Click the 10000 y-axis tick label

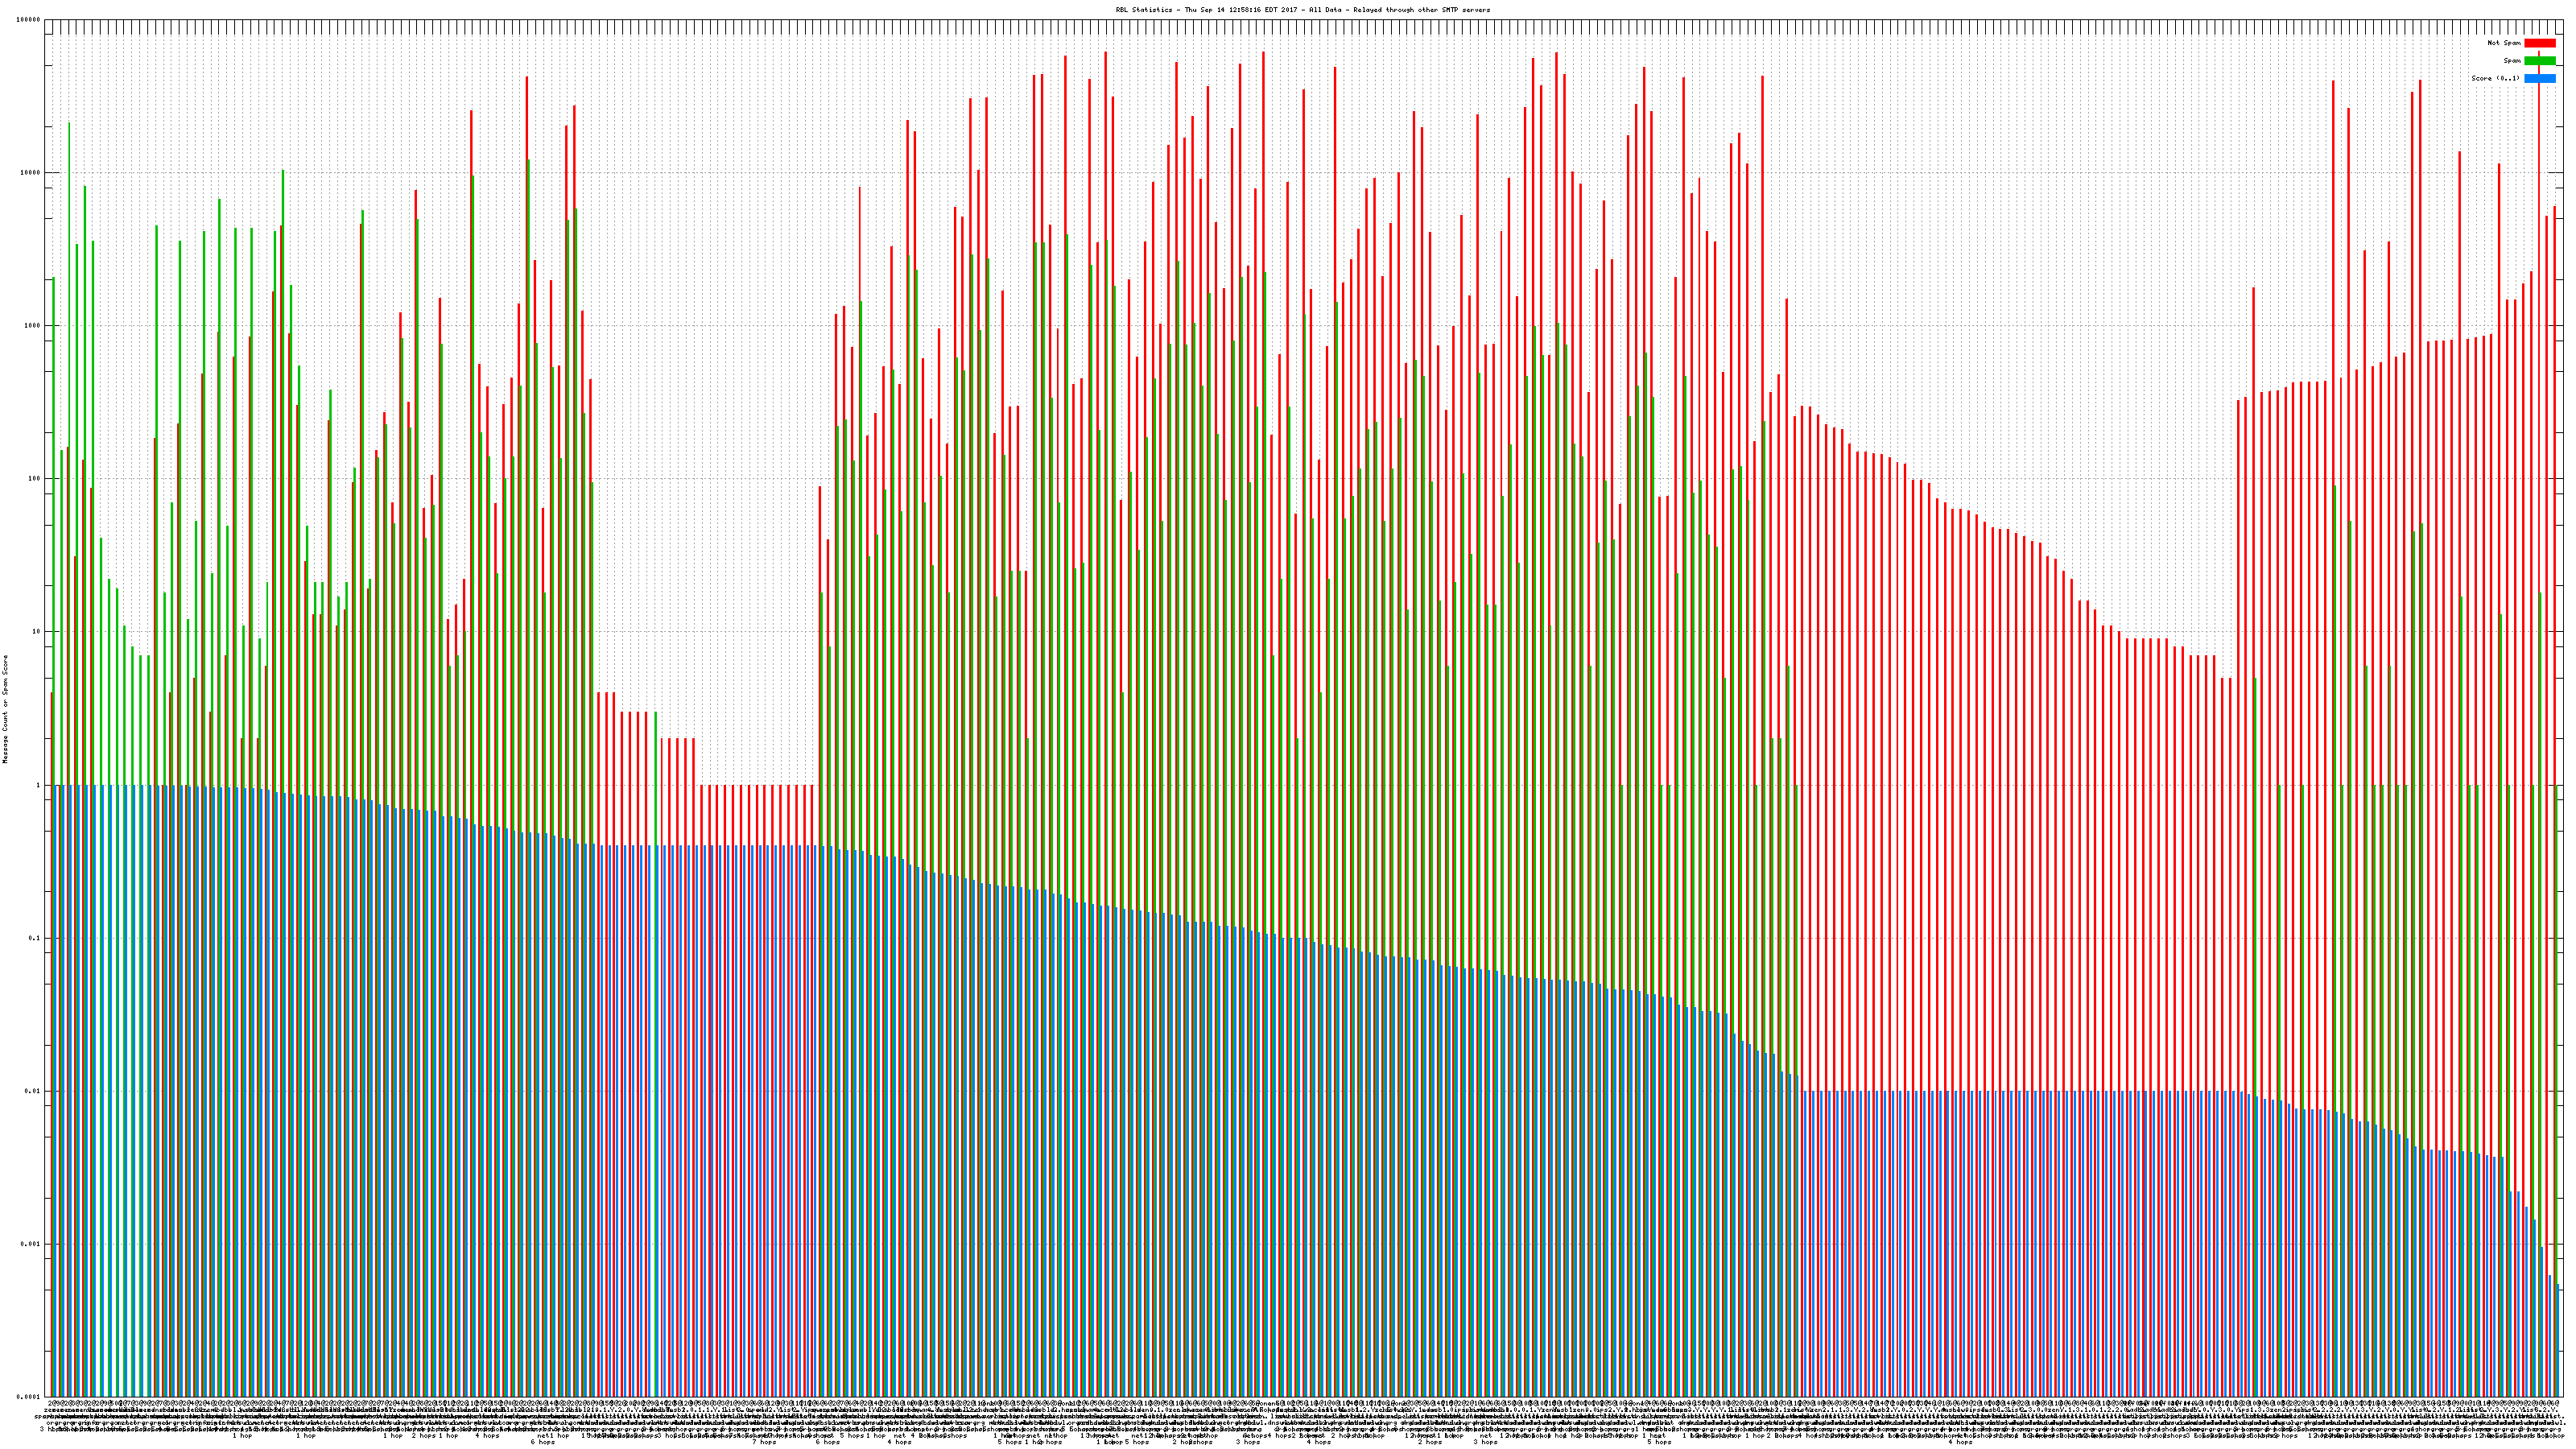(31, 173)
